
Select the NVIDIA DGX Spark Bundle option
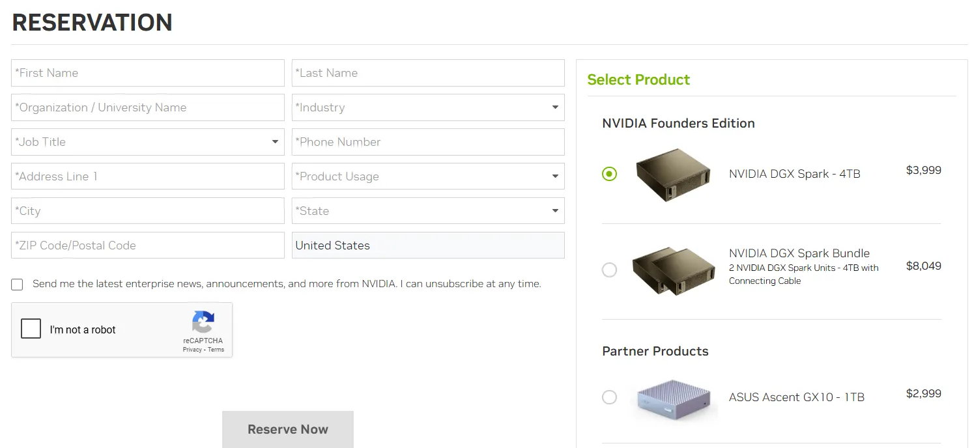point(609,269)
